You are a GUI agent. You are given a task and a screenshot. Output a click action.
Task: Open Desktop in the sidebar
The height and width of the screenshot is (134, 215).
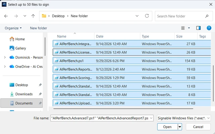click(19, 85)
